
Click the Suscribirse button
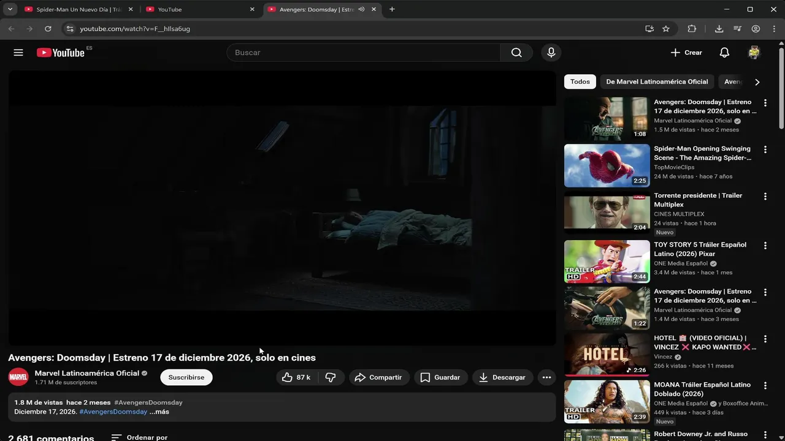(x=186, y=377)
